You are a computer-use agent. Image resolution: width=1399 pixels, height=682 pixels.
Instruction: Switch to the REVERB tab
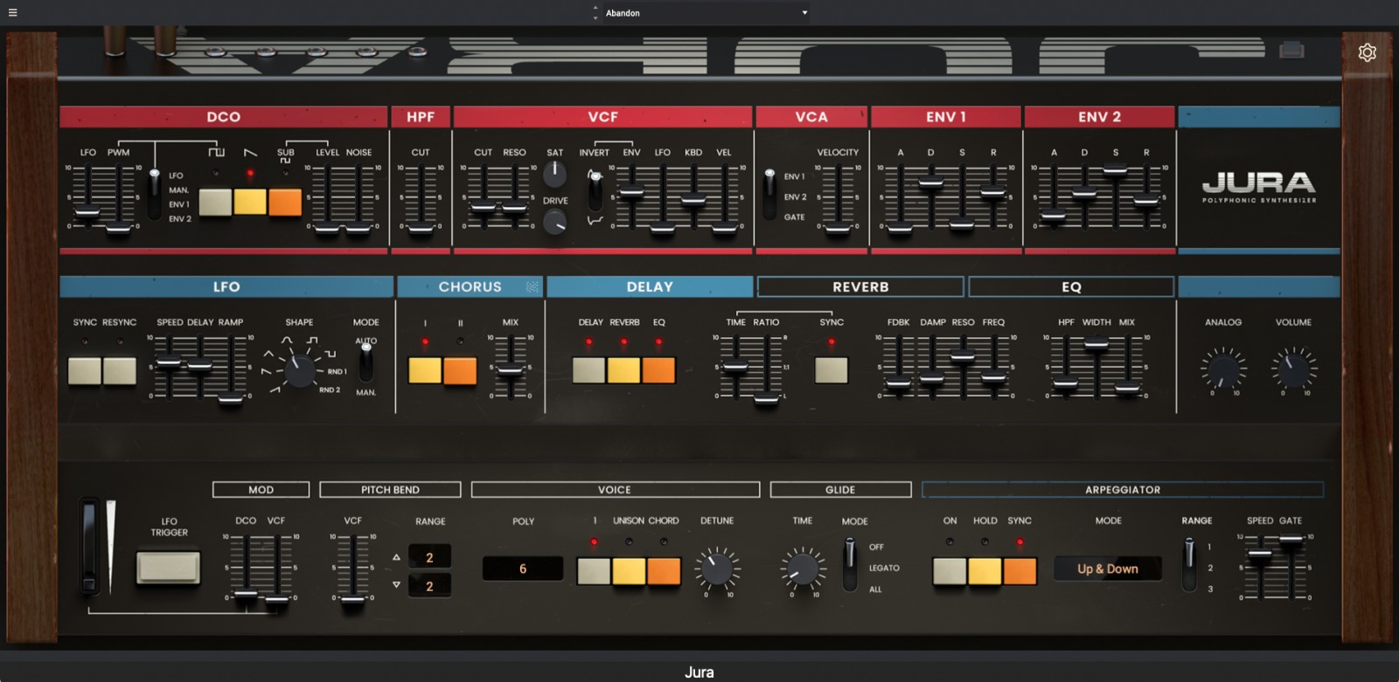(x=860, y=286)
